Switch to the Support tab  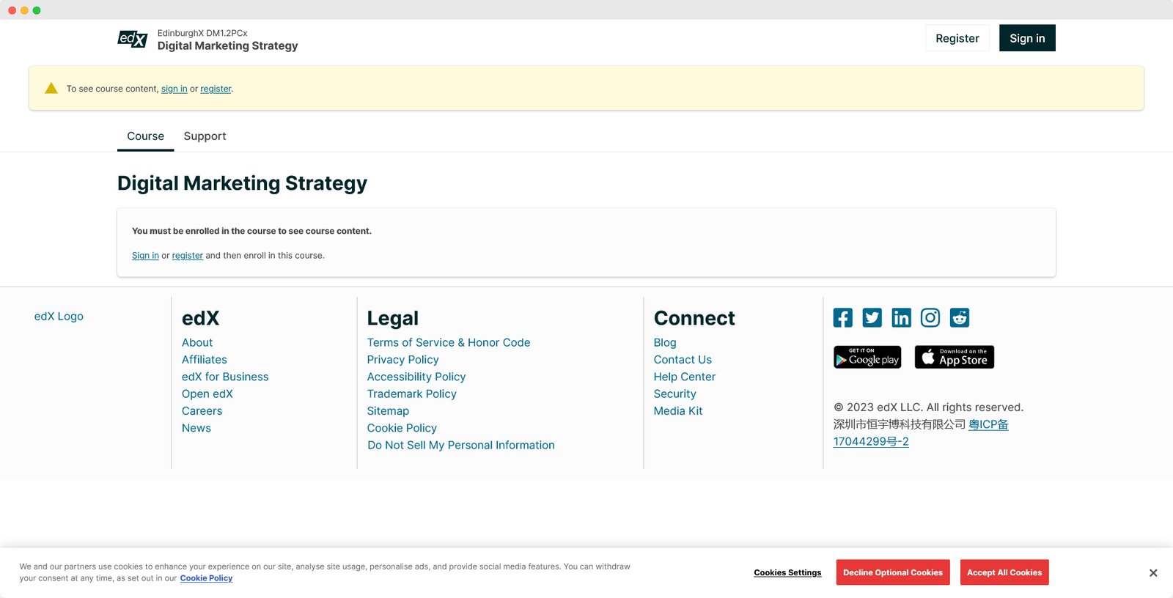pos(205,136)
